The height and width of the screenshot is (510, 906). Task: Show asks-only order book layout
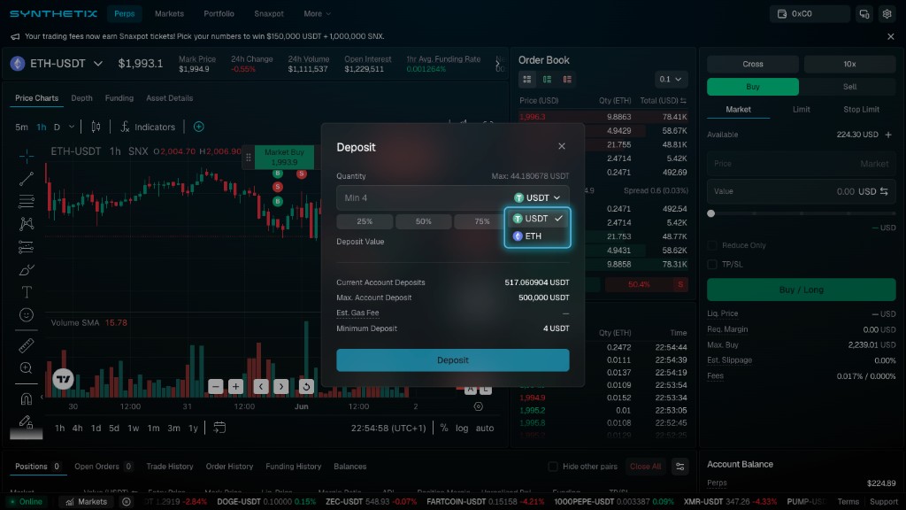(567, 79)
